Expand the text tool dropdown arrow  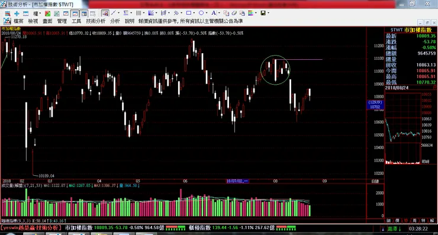tap(219, 13)
